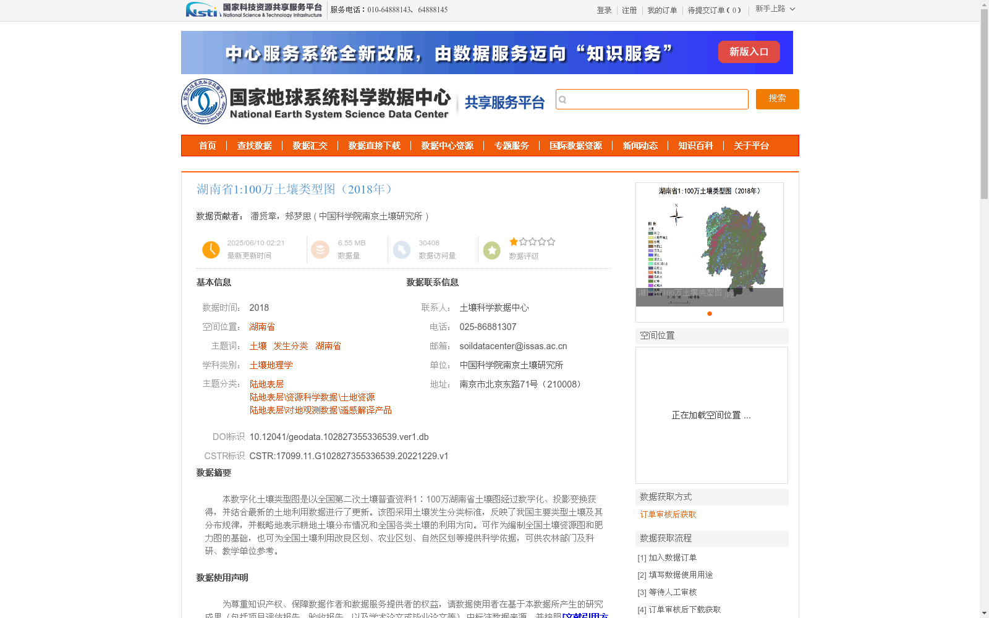Viewport: 989px width, 618px height.
Task: Click the email soildatacenter@issas.ac.cn
Action: [513, 346]
